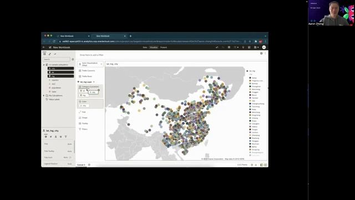Open the Auto Visualization (Map) dropdown
The image size is (355, 200).
pyautogui.click(x=90, y=64)
